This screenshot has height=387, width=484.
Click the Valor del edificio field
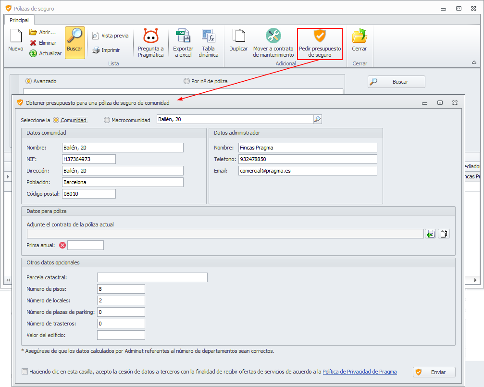[x=121, y=335]
